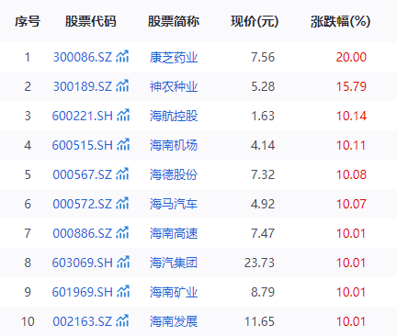
Task: Sort by 涨跌幅(%) column header
Action: (340, 21)
